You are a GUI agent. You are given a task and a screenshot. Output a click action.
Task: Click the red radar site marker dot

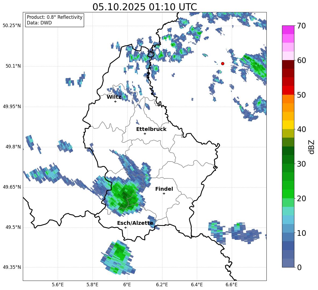pos(223,64)
